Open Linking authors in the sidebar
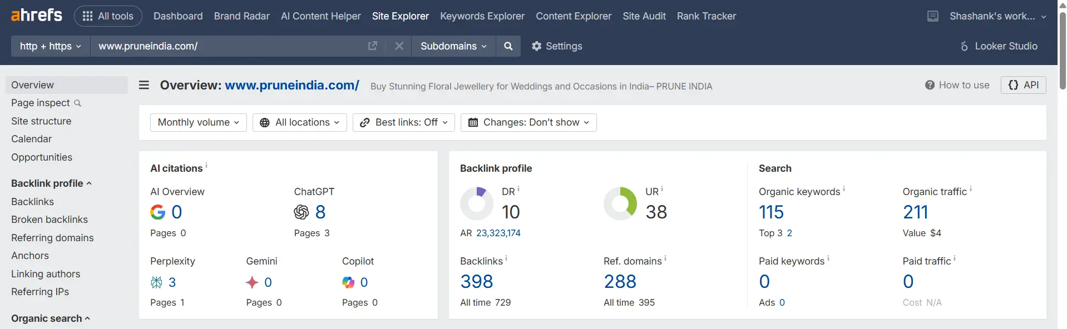Viewport: 1067px width, 329px height. point(46,274)
